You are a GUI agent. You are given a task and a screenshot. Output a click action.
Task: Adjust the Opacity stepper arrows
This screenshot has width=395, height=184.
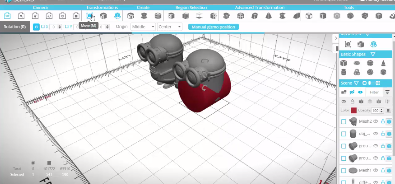381,110
